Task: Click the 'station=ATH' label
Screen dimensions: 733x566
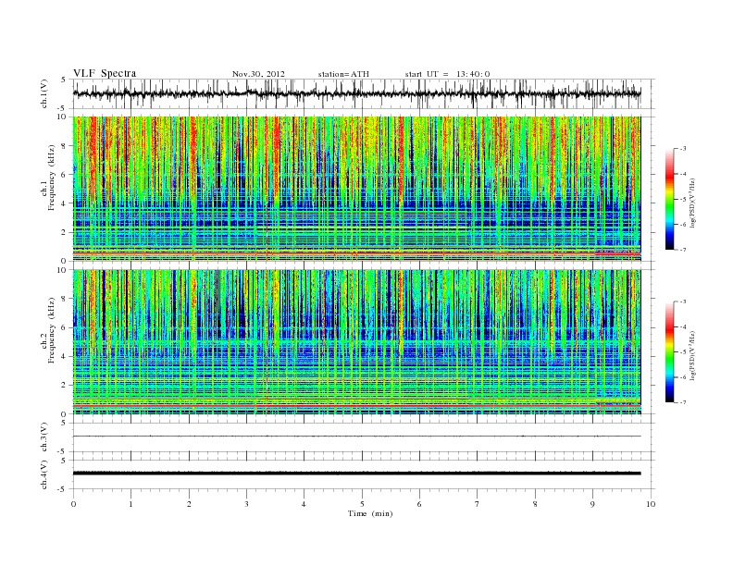Action: coord(343,74)
